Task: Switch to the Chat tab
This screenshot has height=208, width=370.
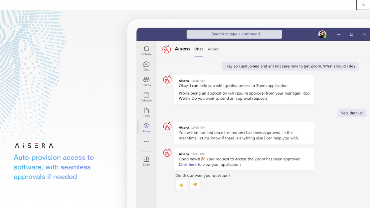Action: (x=199, y=49)
